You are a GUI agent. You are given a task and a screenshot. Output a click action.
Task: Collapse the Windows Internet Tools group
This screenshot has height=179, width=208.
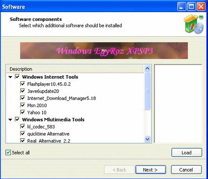point(10,77)
